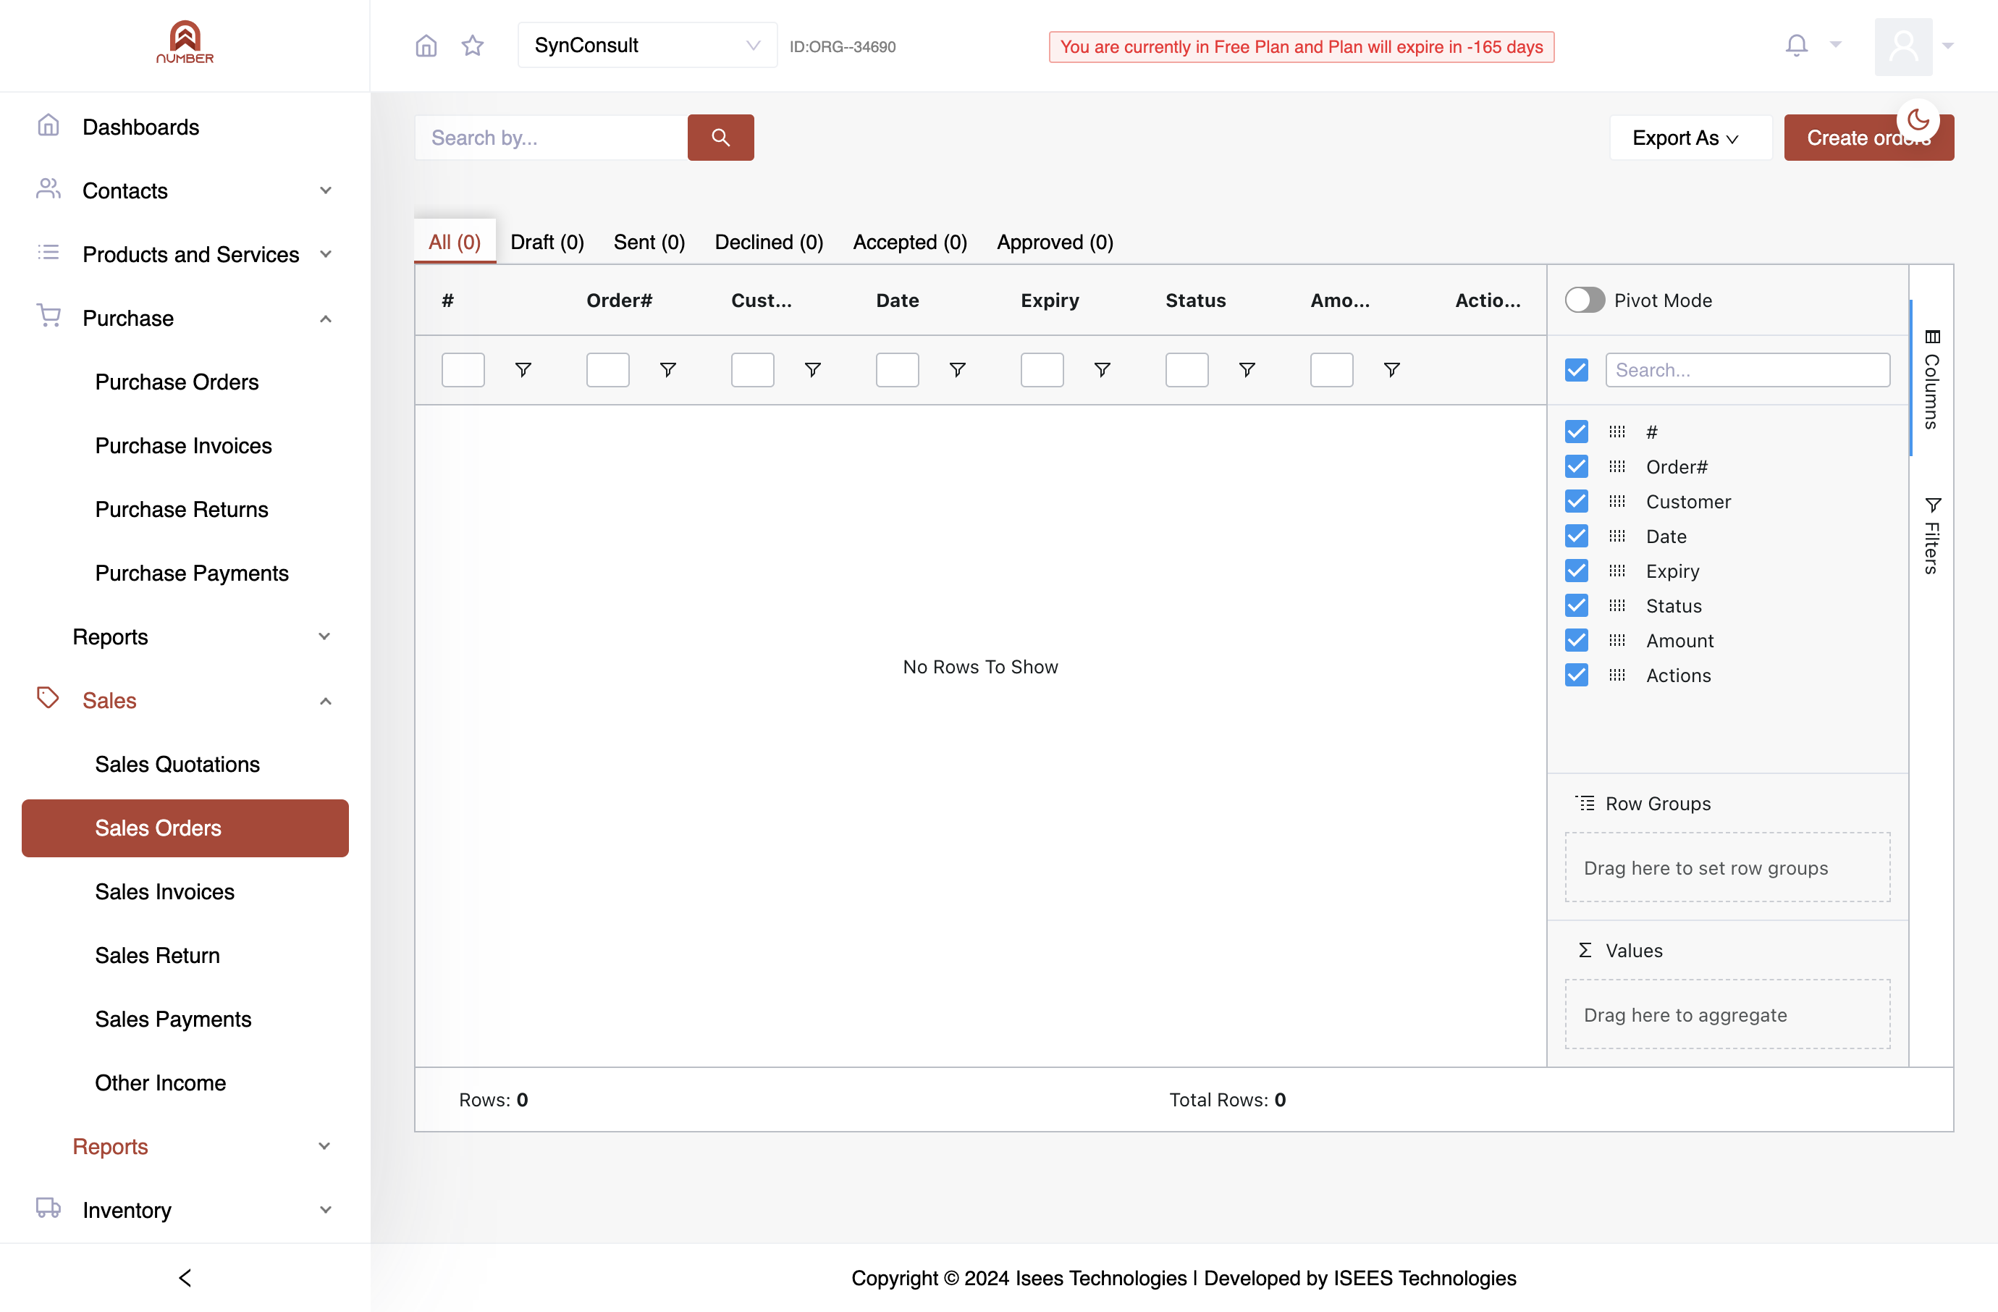Switch to Draft (0) tab

coord(547,242)
